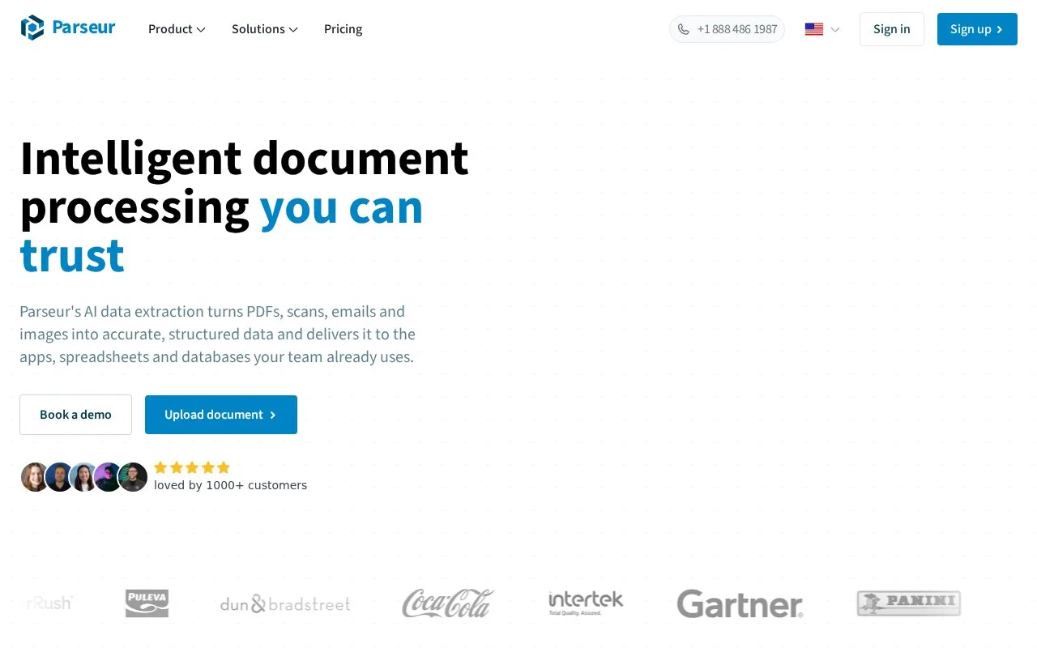Click the Sign up button
This screenshot has width=1037, height=648.
(x=977, y=29)
